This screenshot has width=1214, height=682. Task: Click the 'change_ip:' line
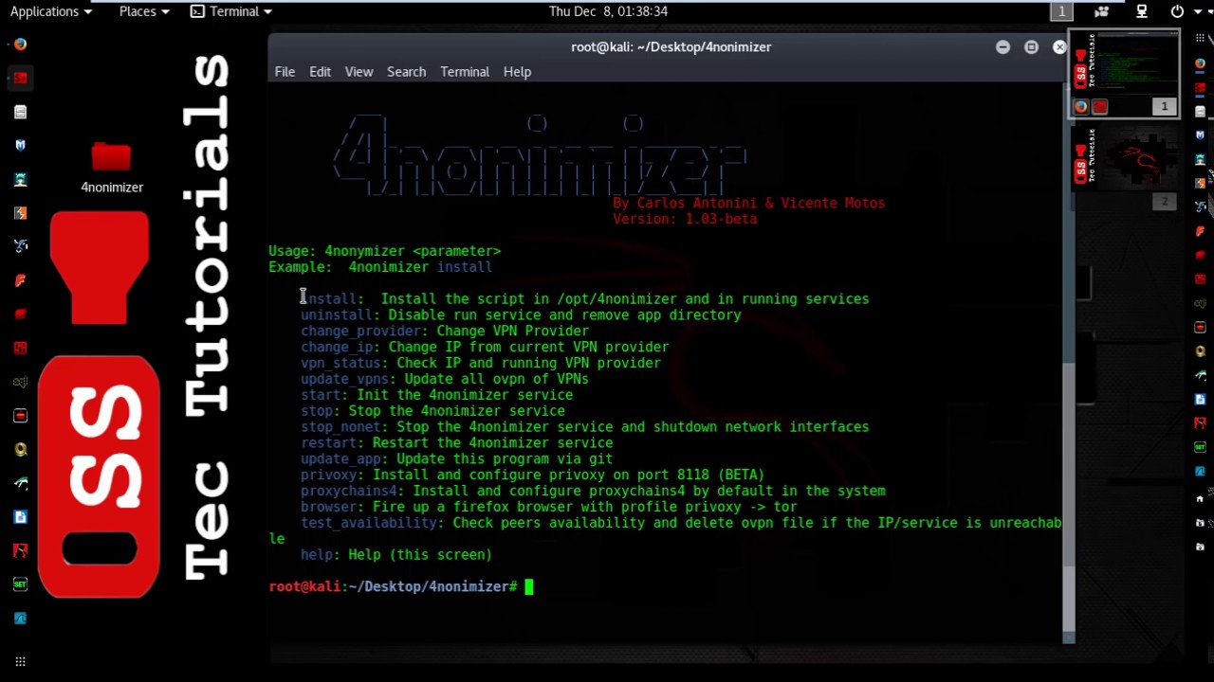pyautogui.click(x=485, y=348)
